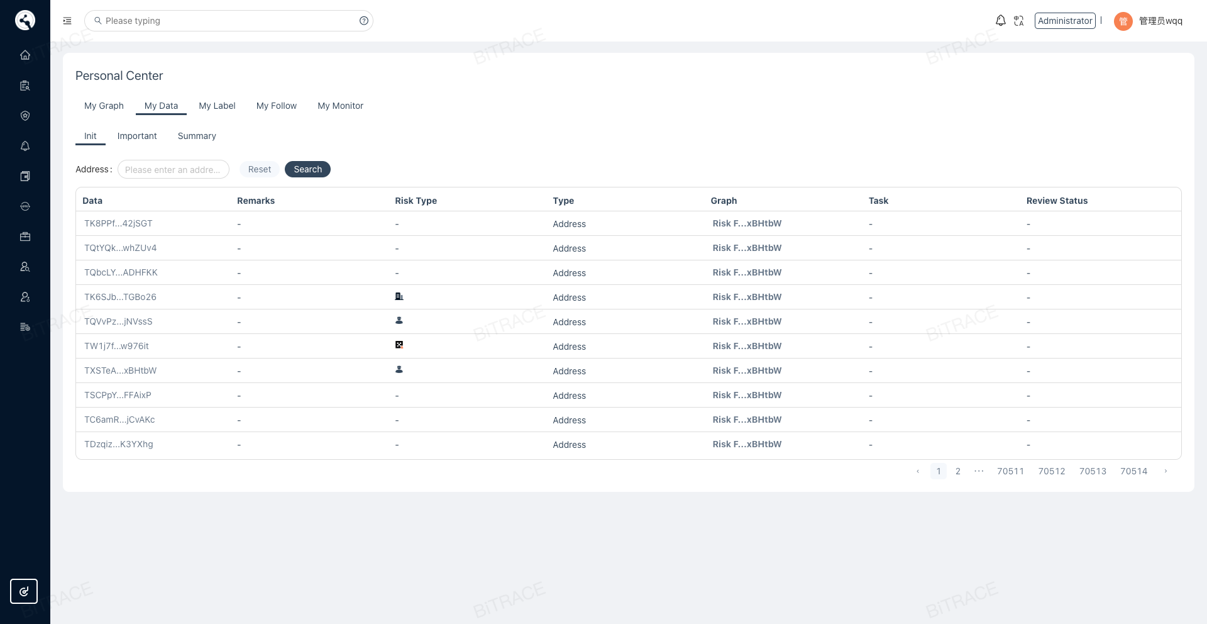Open the briefcase toolbox sidebar icon
1207x624 pixels.
[x=25, y=237]
